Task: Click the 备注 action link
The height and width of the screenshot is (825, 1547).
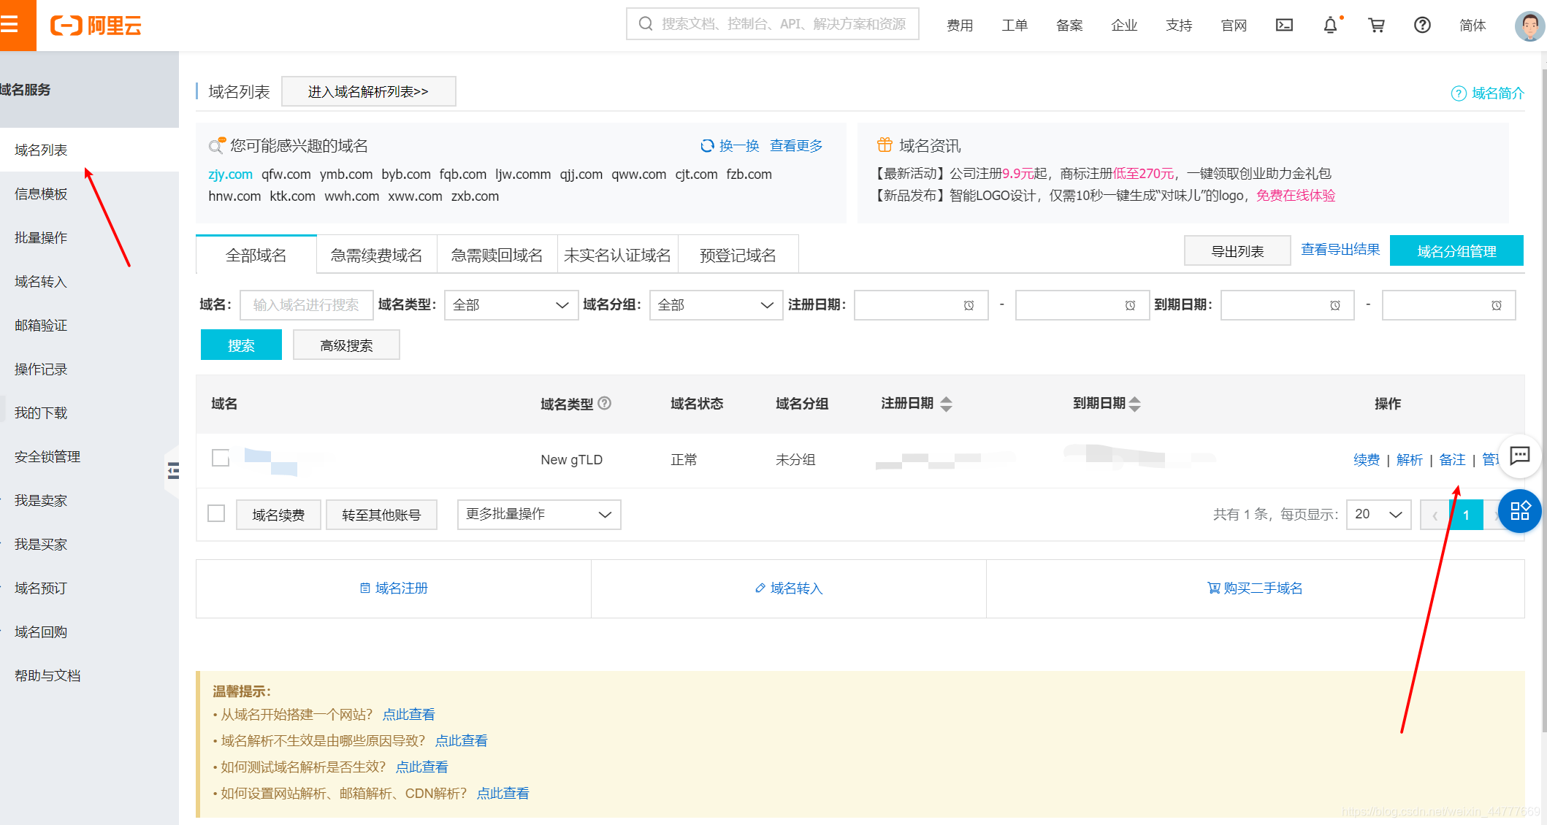Action: point(1452,459)
